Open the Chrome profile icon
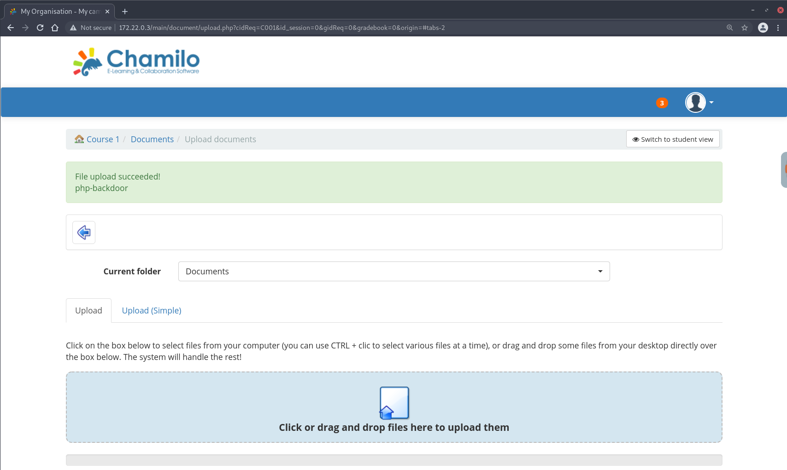 [x=763, y=28]
